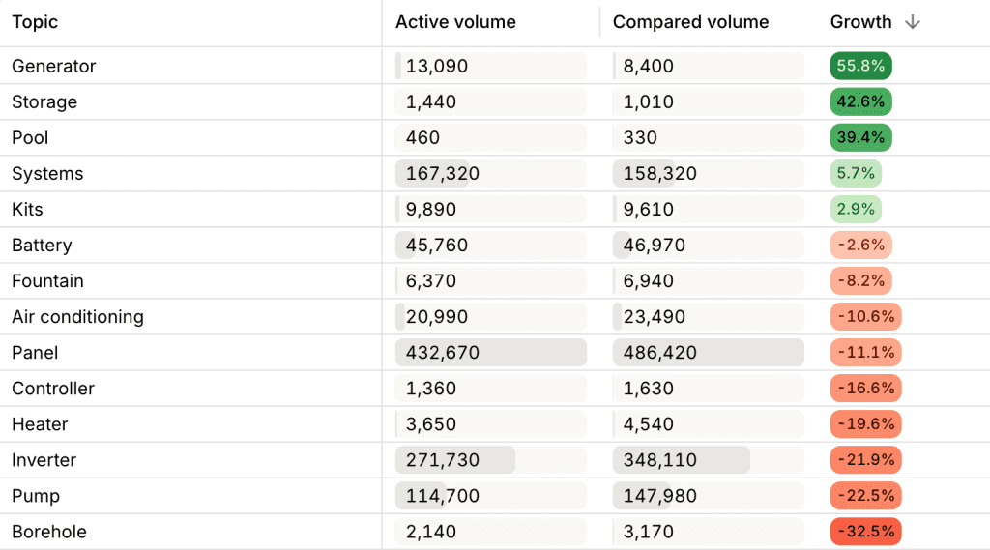Open the Borehole topic
This screenshot has height=550, width=990.
pyautogui.click(x=49, y=531)
